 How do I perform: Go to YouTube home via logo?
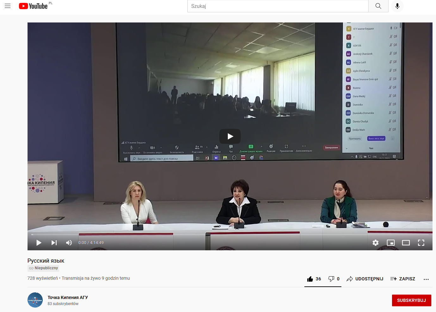[x=33, y=6]
